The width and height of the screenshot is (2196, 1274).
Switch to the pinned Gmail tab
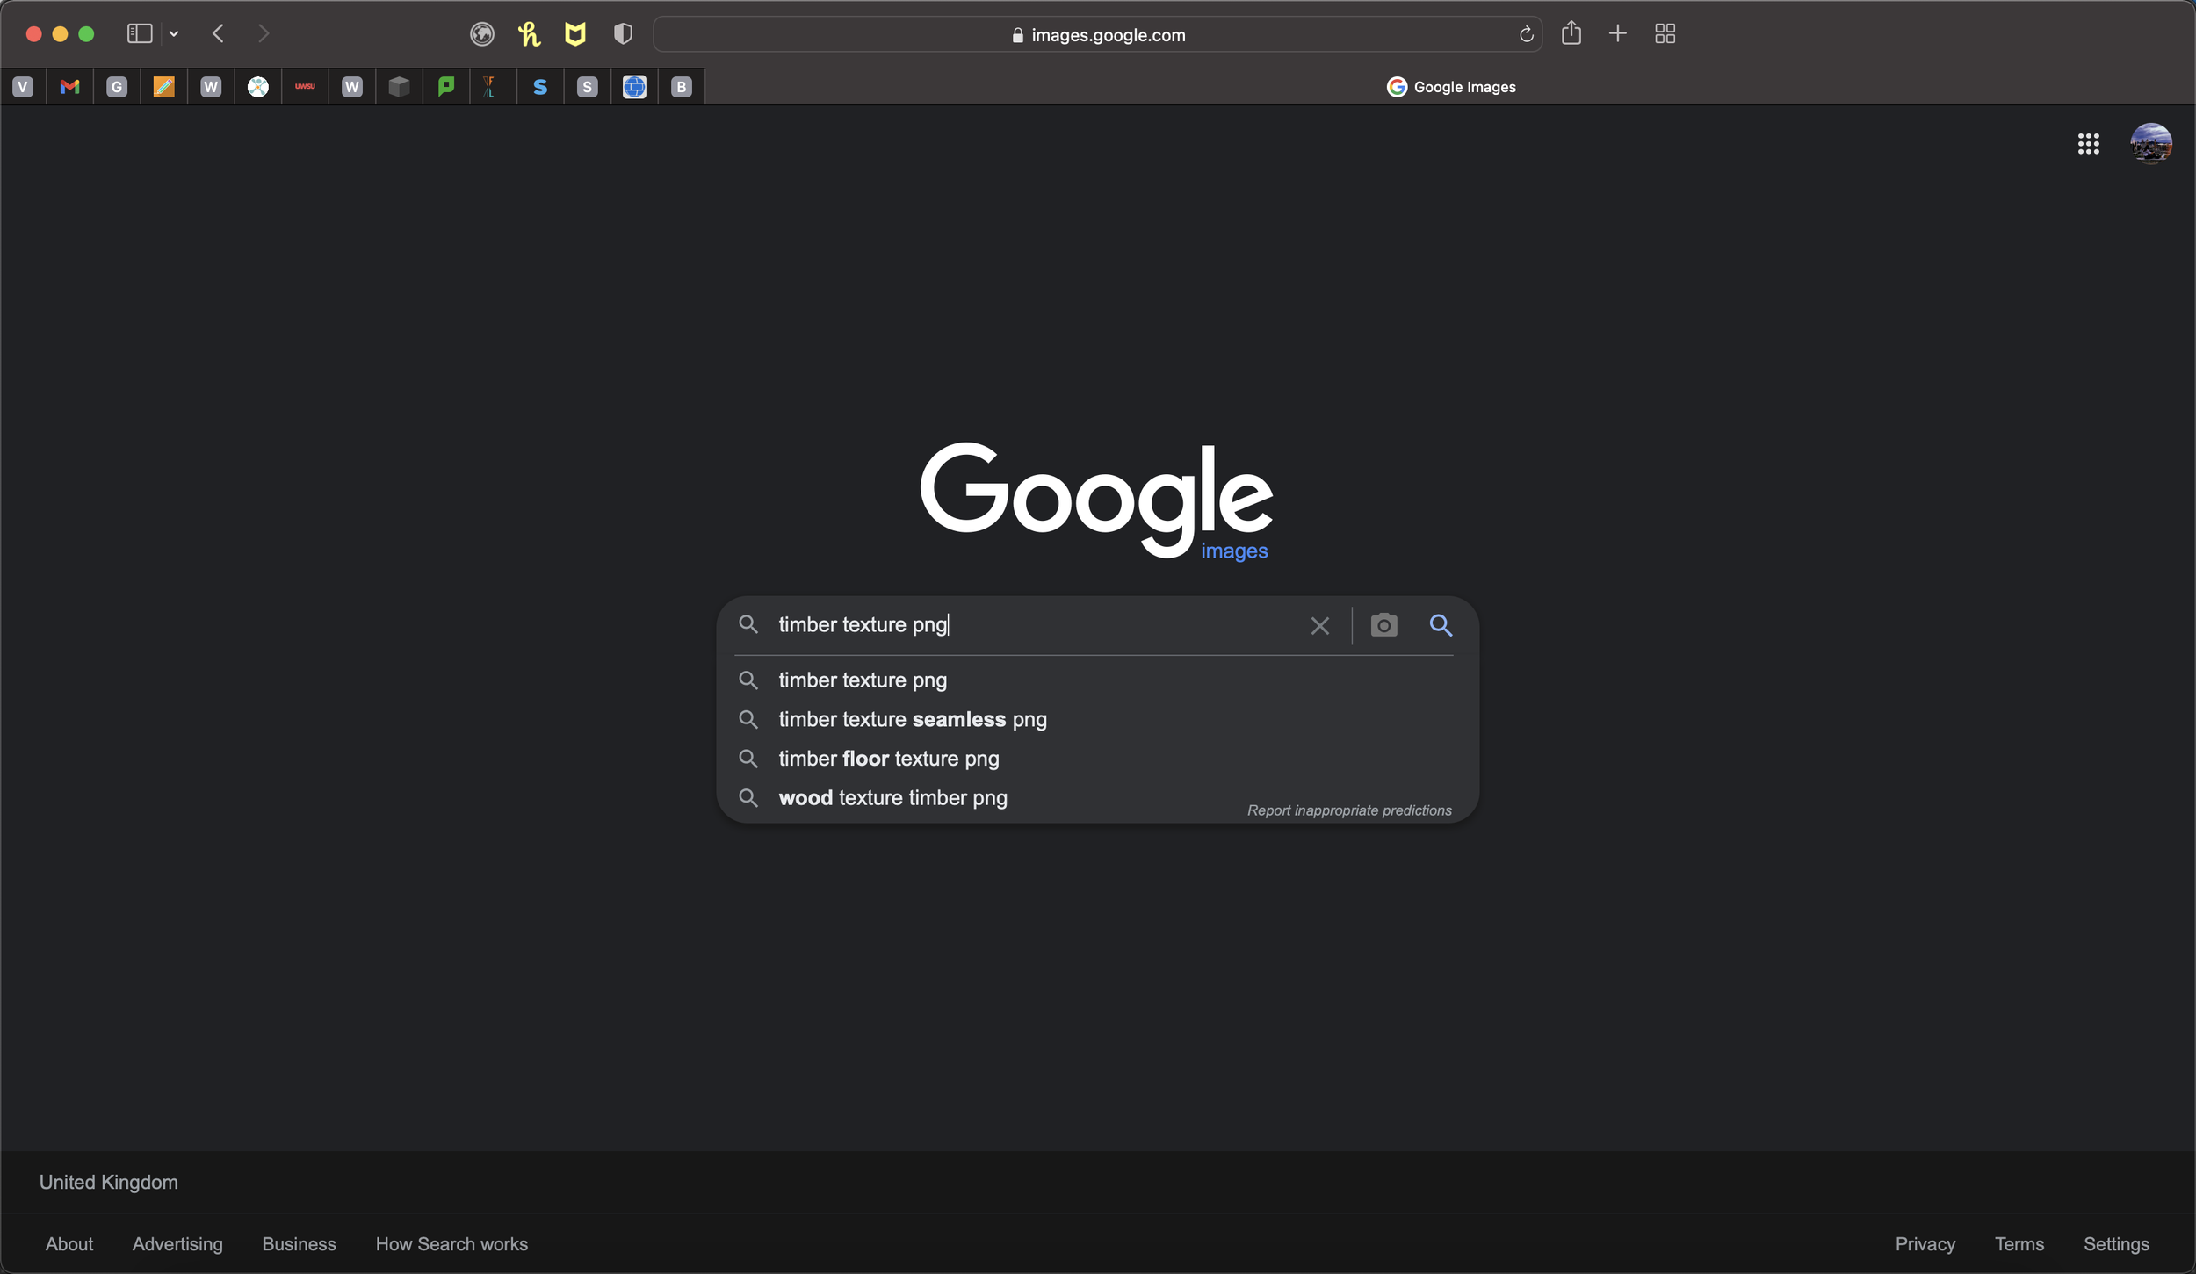pos(69,86)
